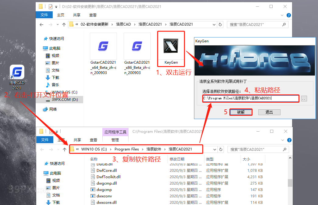The image size is (318, 205).
Task: Open the recent locations dropdown in the top window
Action: (x=58, y=25)
